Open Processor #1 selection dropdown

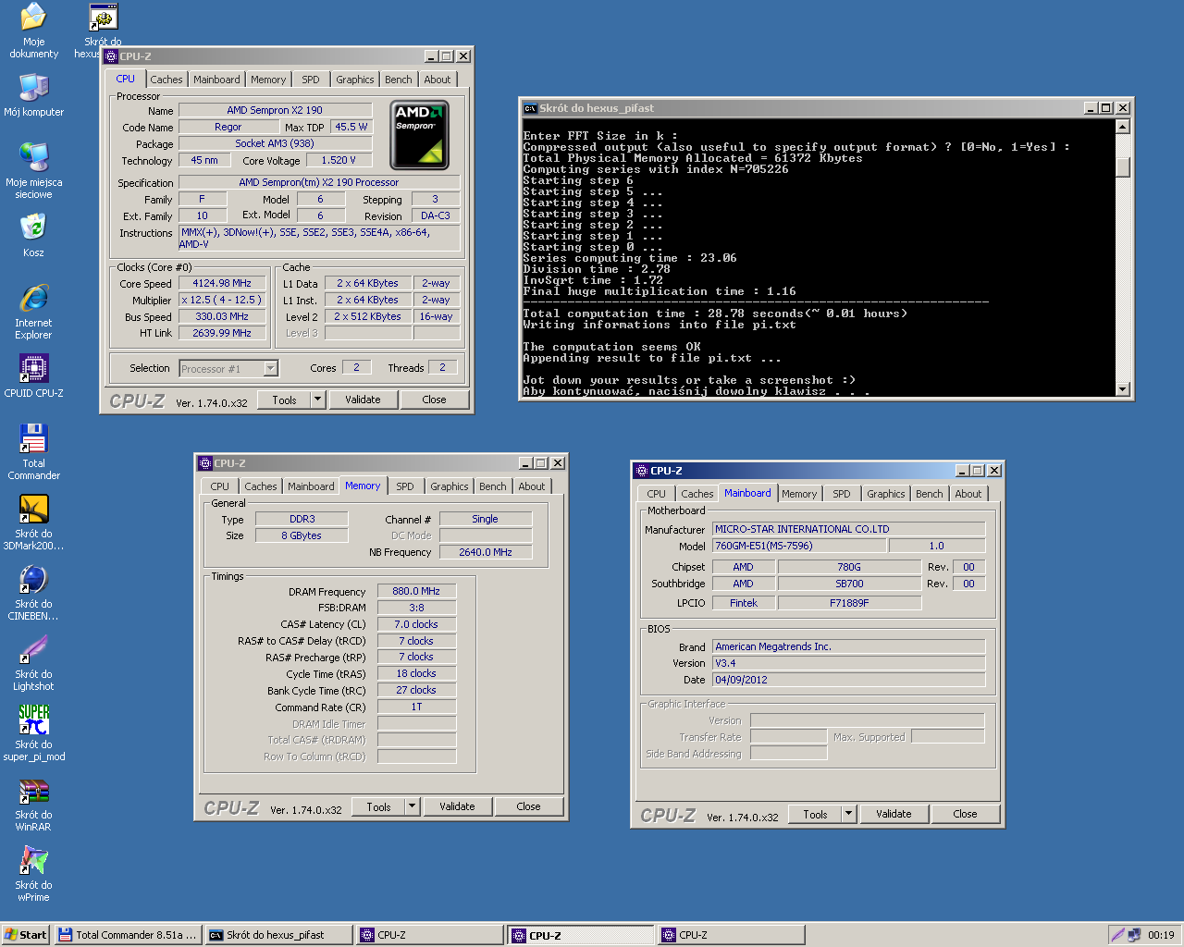(271, 368)
